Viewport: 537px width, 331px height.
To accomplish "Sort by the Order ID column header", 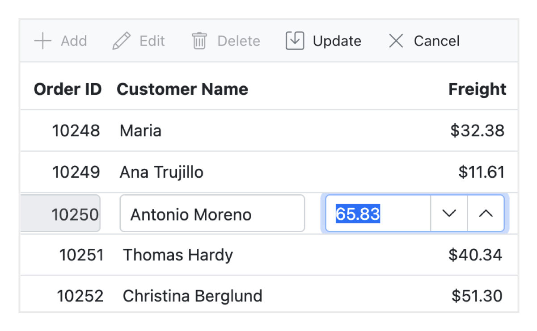I will 68,89.
